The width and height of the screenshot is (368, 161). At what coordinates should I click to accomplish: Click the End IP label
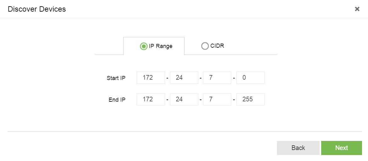[x=117, y=100]
